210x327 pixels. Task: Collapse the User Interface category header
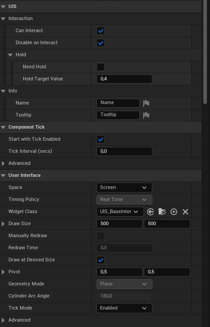[3, 176]
